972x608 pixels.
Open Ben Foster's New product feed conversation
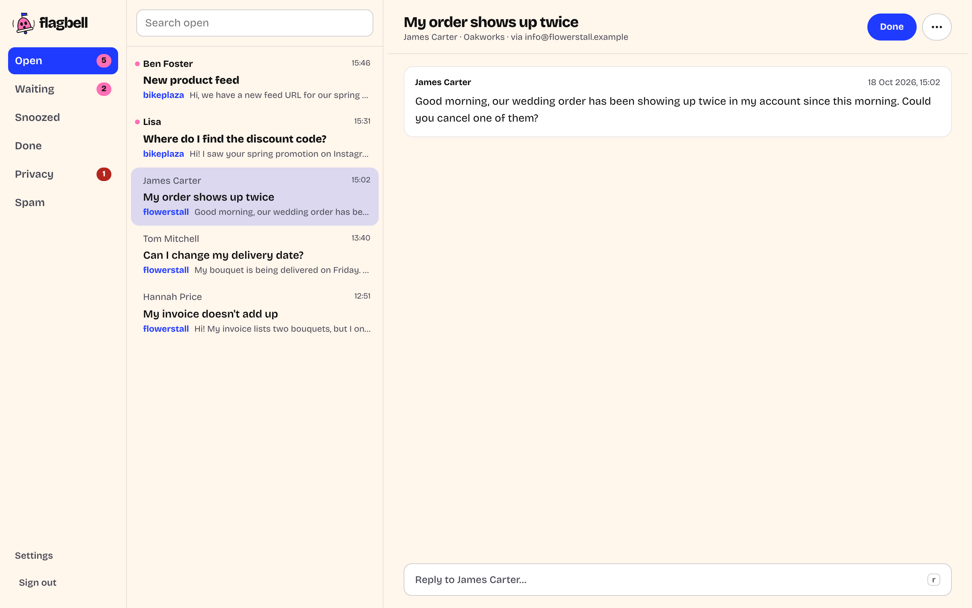(255, 80)
